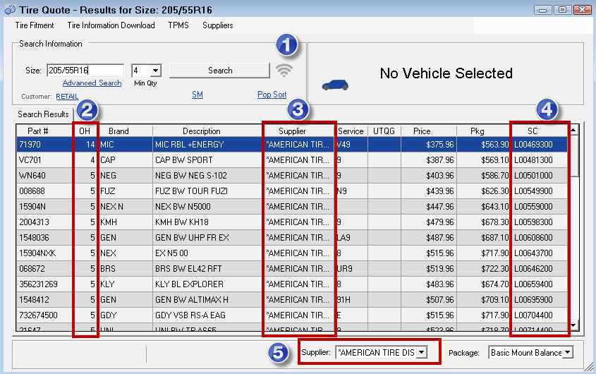
Task: Click the No Vehicle Selected text
Action: coord(446,73)
